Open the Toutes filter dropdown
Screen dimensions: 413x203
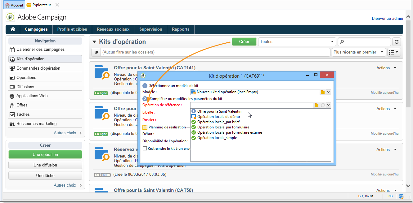(x=297, y=42)
